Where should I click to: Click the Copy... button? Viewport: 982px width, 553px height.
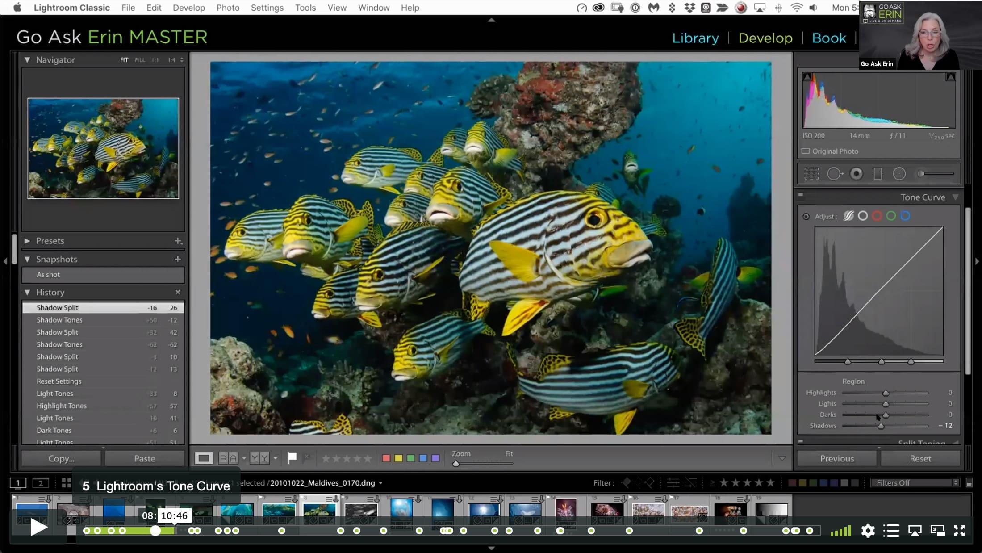(x=61, y=458)
